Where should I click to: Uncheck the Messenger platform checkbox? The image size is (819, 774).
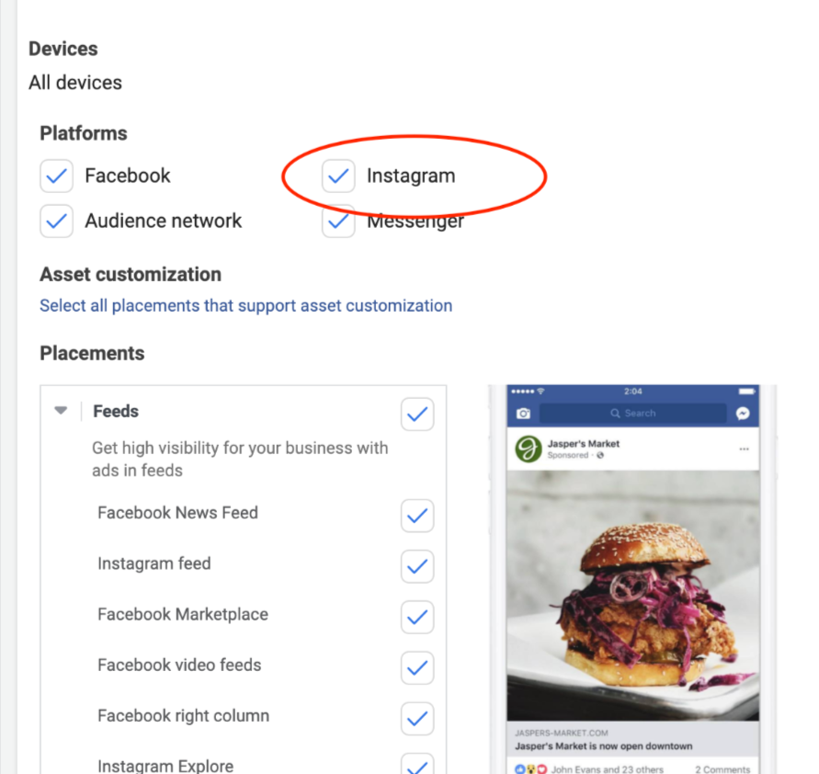(338, 222)
